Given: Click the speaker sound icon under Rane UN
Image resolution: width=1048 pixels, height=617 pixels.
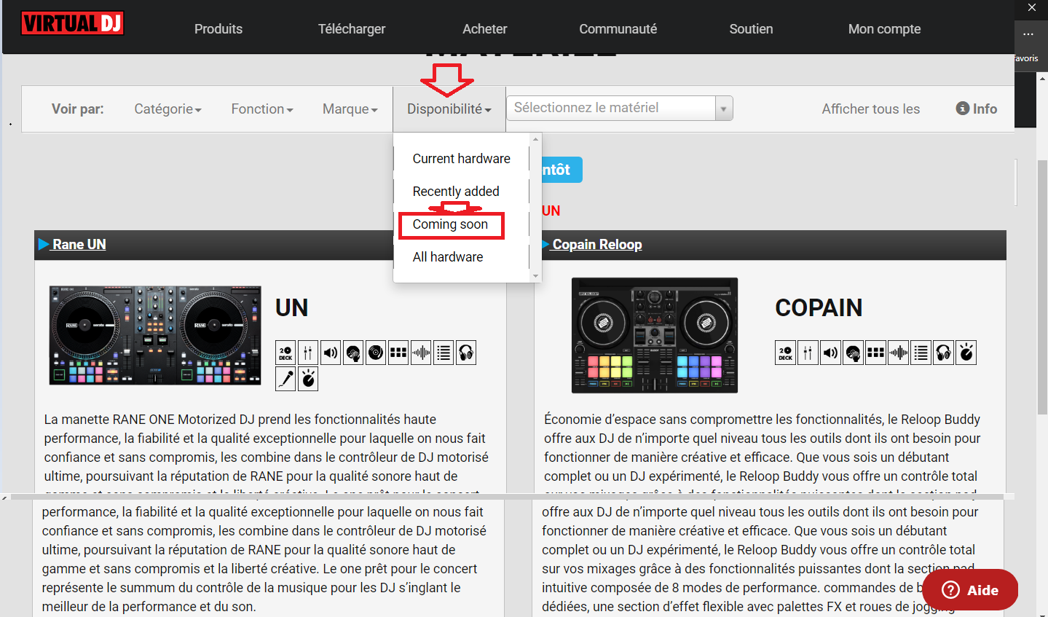Looking at the screenshot, I should tap(331, 353).
